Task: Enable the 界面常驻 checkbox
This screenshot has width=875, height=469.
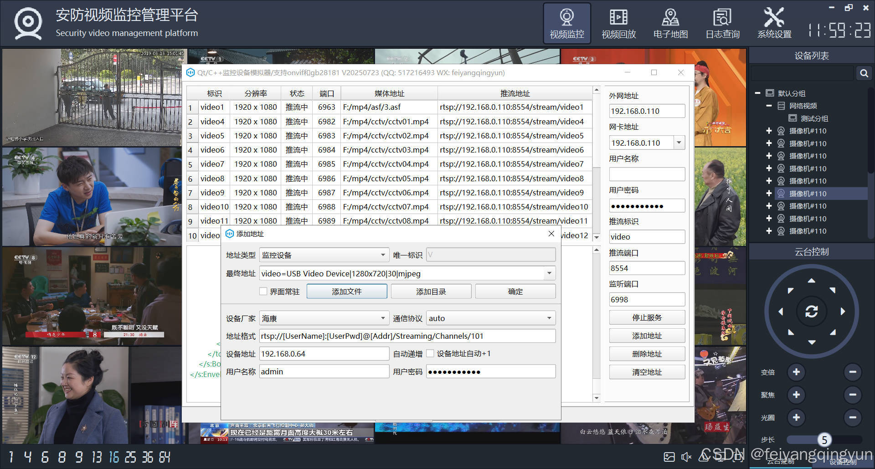Action: pyautogui.click(x=263, y=291)
